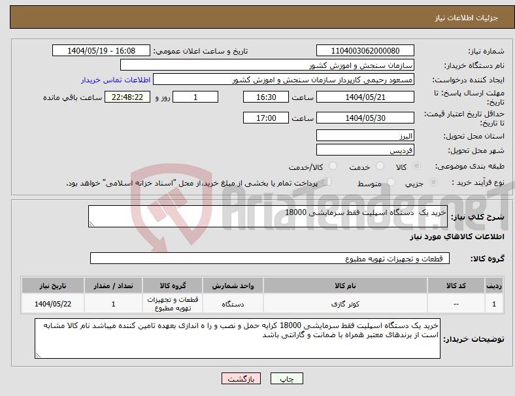Viewport: 515px width, 396px height.
Task: Click the buyer notes text area
Action: click(x=237, y=338)
